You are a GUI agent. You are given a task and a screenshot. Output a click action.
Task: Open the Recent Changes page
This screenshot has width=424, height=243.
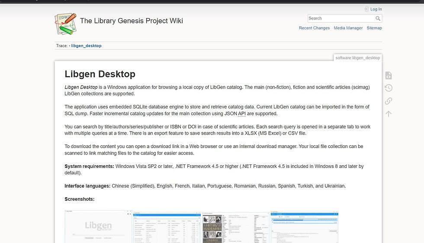click(x=314, y=28)
